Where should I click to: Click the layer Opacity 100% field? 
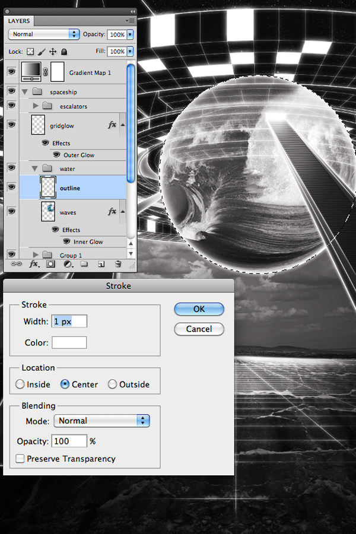117,34
